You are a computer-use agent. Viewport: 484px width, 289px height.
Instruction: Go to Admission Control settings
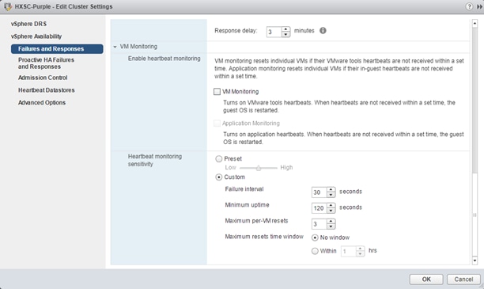click(x=43, y=78)
